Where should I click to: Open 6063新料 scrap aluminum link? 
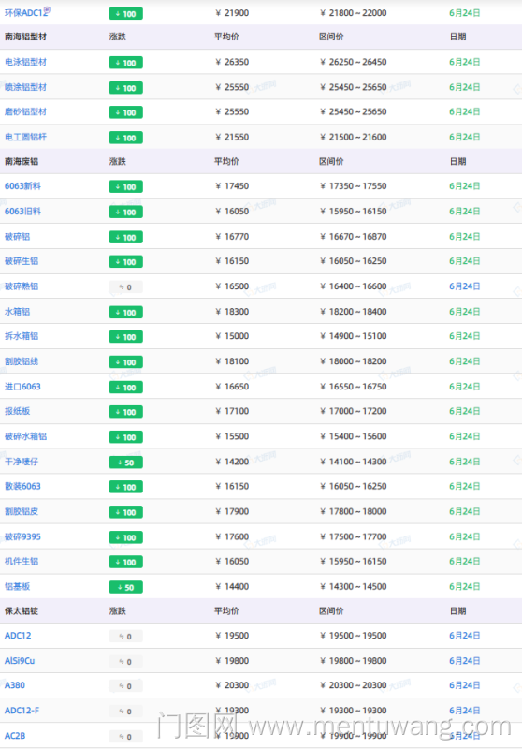pos(22,185)
